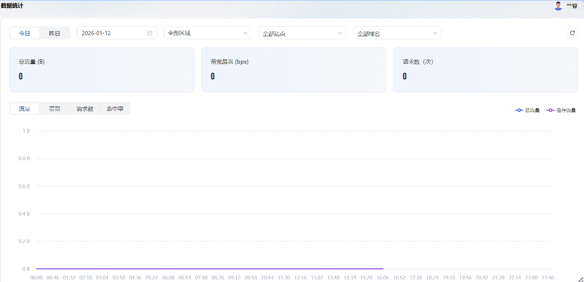Switch to the 流量 chart tab
584x282 pixels.
tap(25, 109)
